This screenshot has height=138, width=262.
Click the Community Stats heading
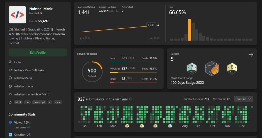(22, 114)
